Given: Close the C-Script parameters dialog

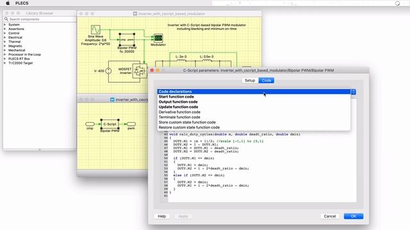Looking at the screenshot, I should coord(152,70).
